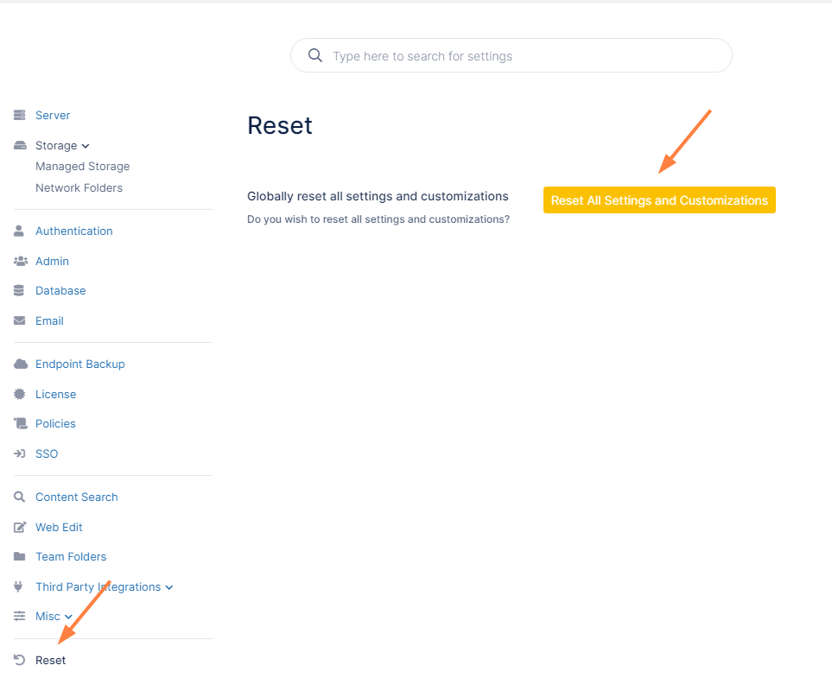This screenshot has height=678, width=832.
Task: Click the search magnifier icon in search bar
Action: coord(315,55)
